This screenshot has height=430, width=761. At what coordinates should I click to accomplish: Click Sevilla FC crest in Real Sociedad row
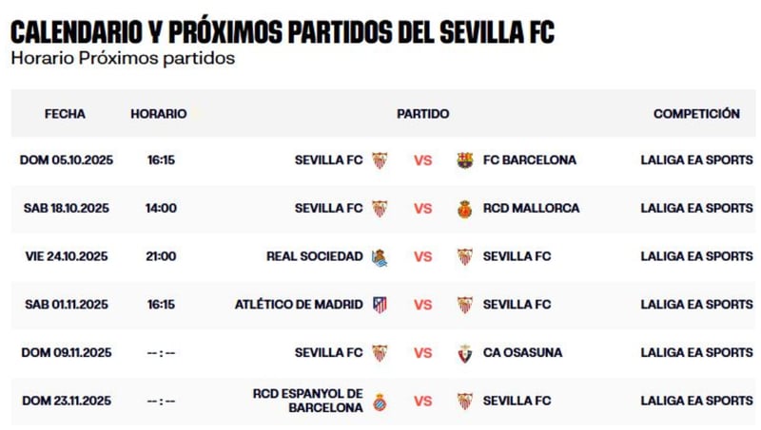tap(464, 256)
